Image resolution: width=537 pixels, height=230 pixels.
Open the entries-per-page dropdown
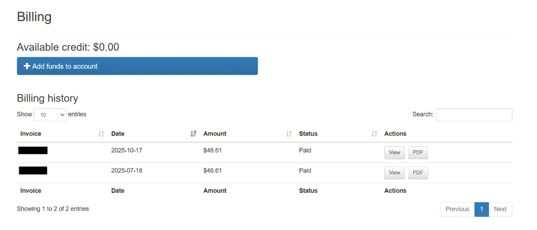(x=50, y=115)
